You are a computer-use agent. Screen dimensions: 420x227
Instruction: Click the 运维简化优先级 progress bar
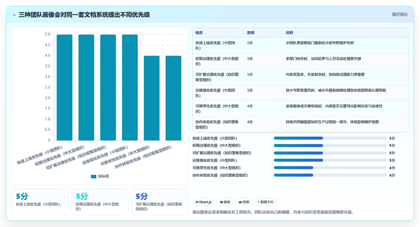(x=330, y=160)
